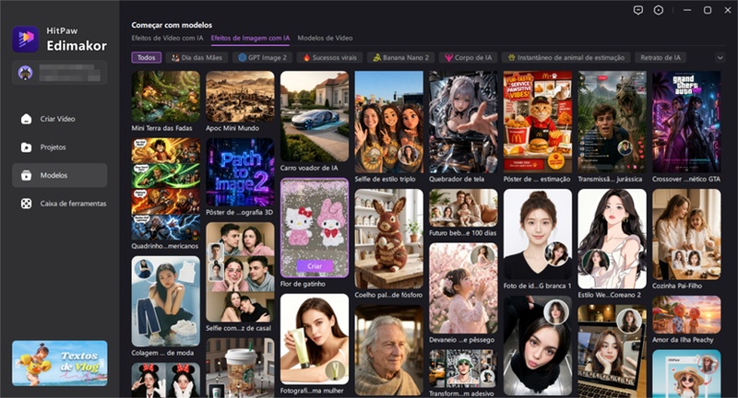Select Colagem de moda template
Image resolution: width=738 pixels, height=398 pixels.
[166, 301]
